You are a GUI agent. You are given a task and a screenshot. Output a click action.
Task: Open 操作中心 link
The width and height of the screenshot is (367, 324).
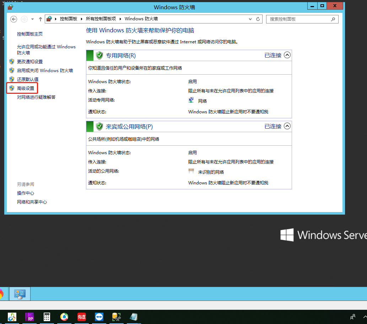[x=26, y=193]
